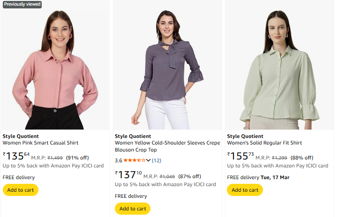Click Style Quotient brand above pink shirt

(21, 136)
